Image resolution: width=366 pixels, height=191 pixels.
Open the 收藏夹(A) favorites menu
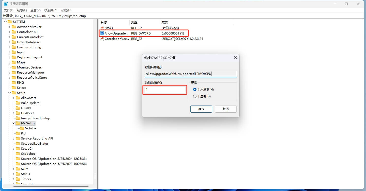coord(51,10)
